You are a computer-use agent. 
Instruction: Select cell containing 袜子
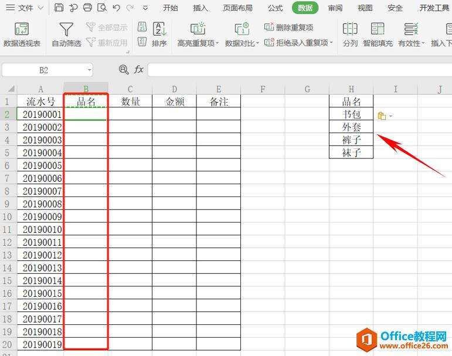[x=351, y=152]
